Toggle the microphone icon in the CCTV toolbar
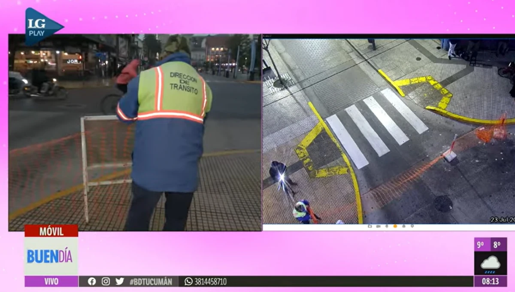 [x=387, y=226]
